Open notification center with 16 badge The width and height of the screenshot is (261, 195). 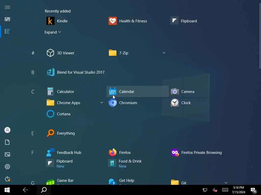pyautogui.click(x=254, y=190)
